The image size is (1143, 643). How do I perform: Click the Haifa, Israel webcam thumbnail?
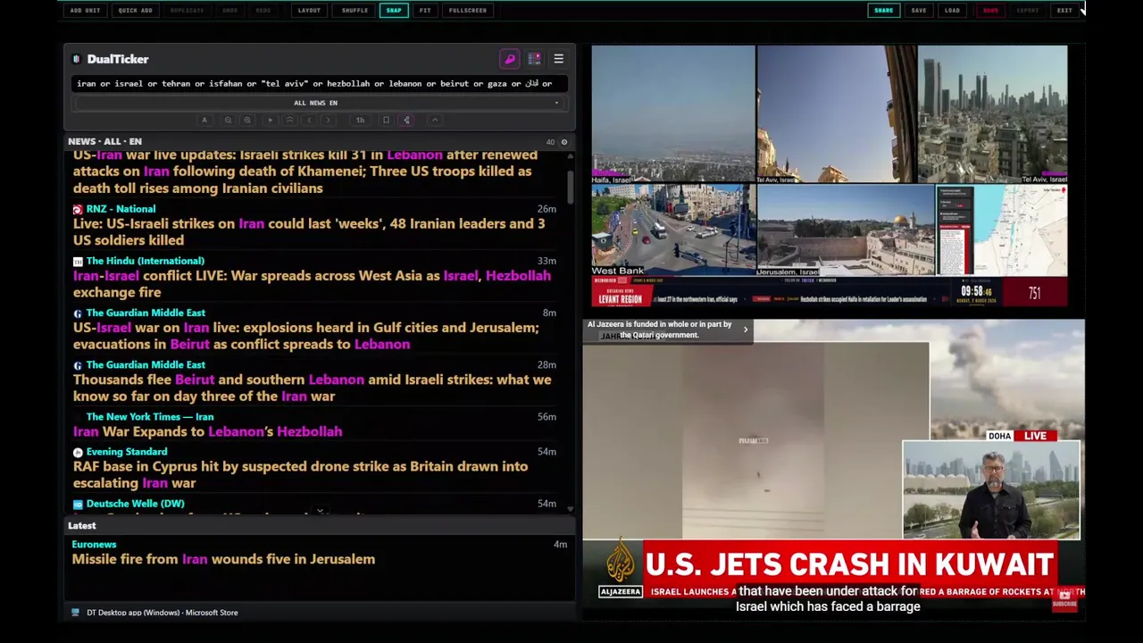[x=673, y=114]
